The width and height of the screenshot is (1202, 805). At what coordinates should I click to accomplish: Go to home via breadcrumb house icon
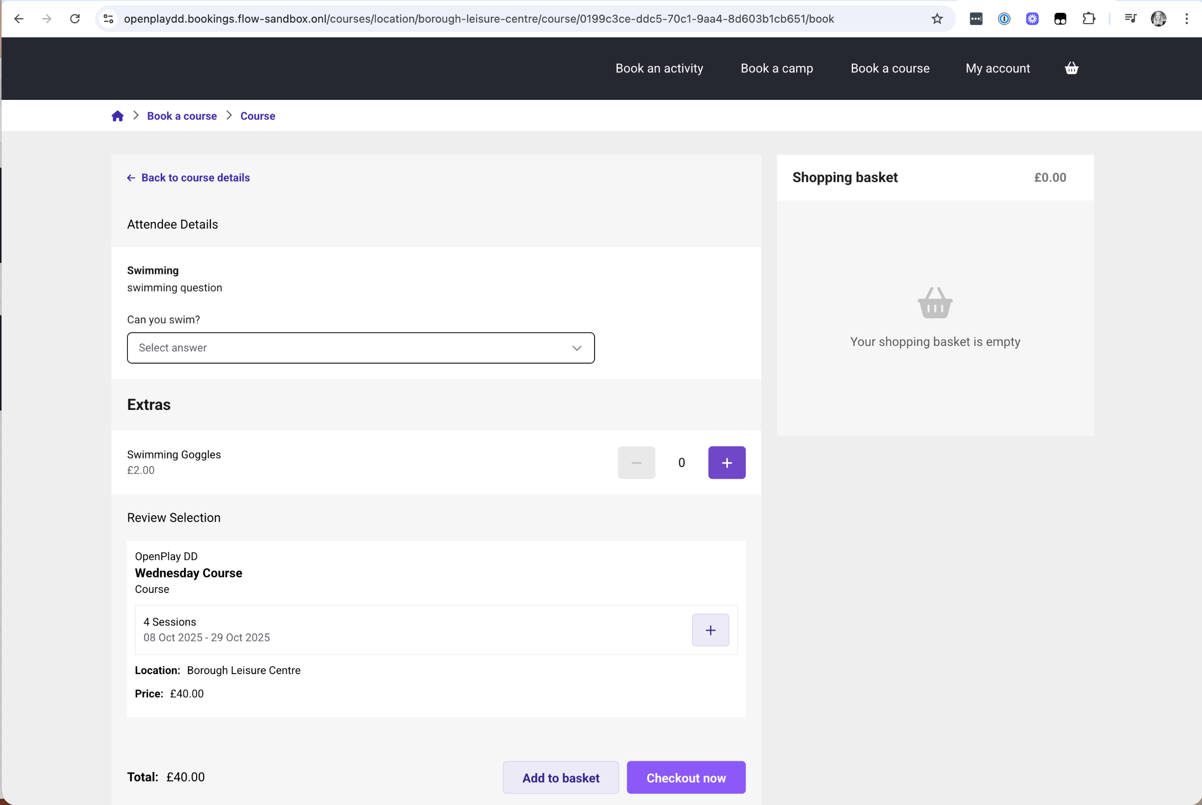click(x=118, y=116)
